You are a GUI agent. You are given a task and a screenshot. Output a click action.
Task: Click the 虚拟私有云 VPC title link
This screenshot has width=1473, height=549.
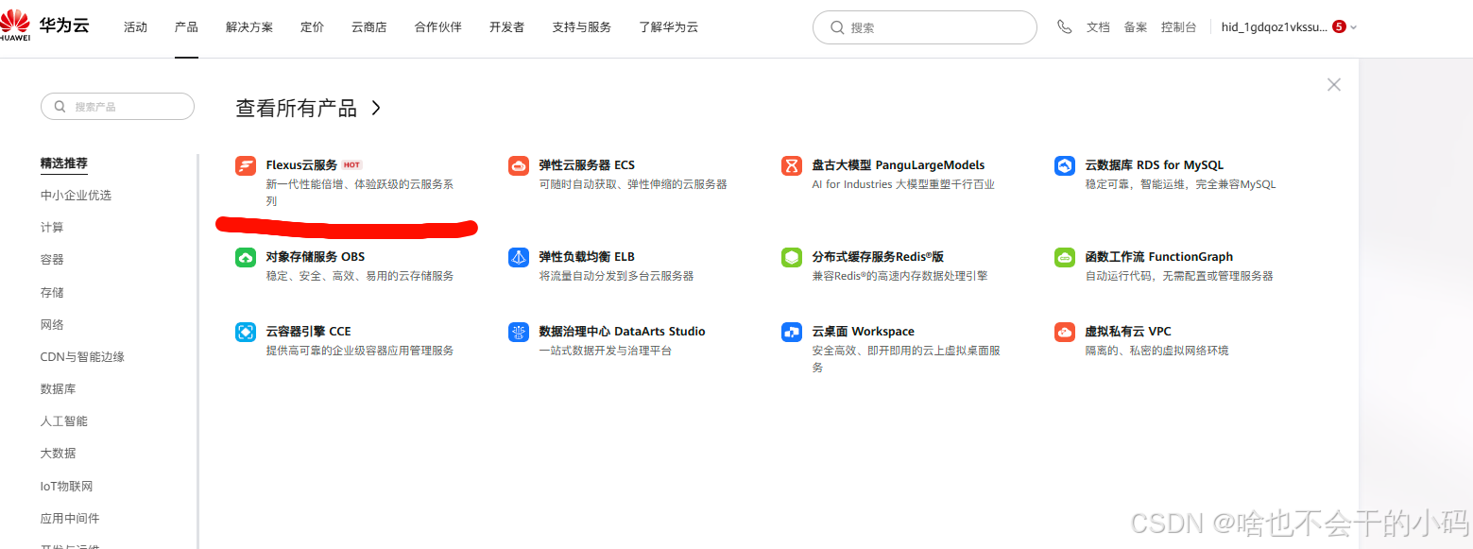click(1128, 332)
